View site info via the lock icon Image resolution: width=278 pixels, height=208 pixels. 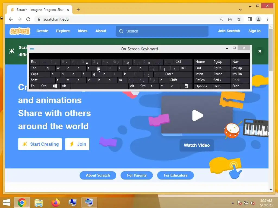coord(39,19)
